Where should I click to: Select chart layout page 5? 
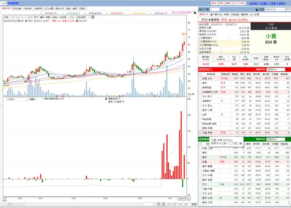pyautogui.click(x=17, y=204)
